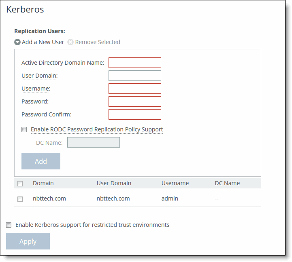This screenshot has height=262, width=292.
Task: Click the DC Name column header
Action: (x=227, y=183)
